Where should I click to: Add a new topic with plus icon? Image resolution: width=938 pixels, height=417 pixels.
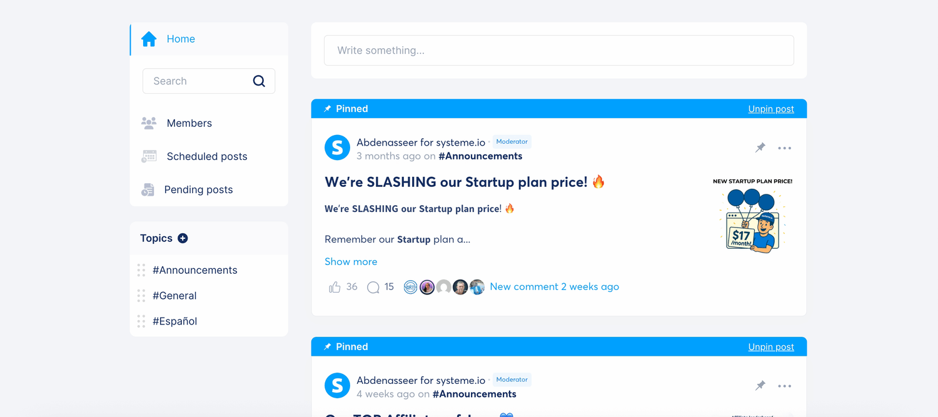183,238
